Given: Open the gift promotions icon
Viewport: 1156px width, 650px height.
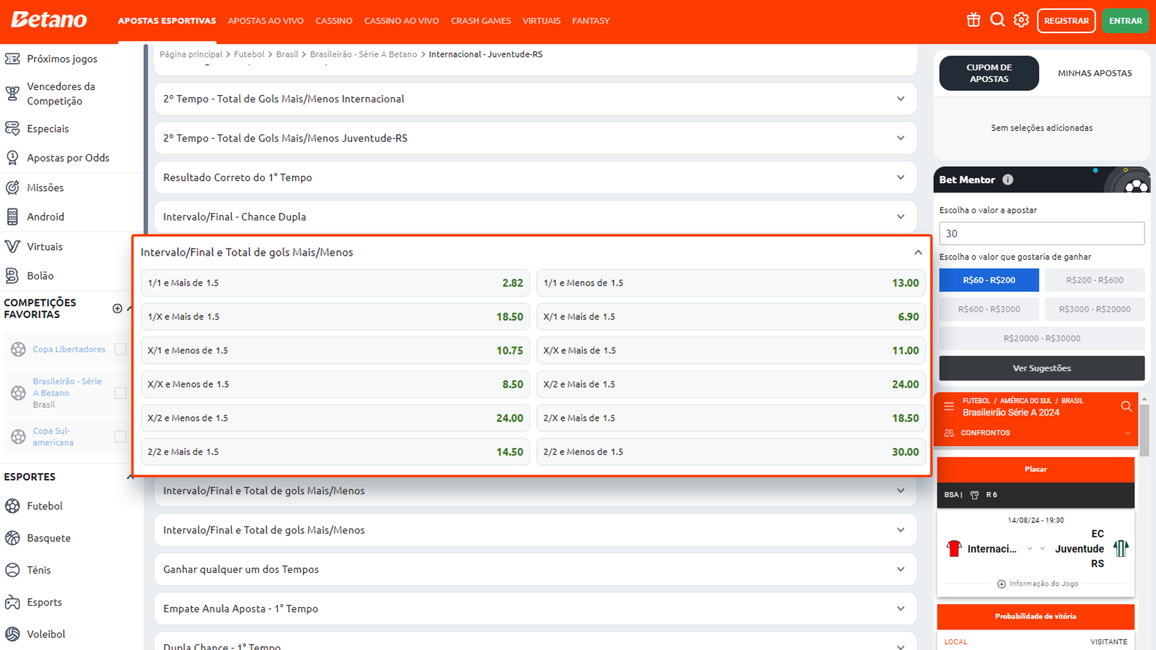Looking at the screenshot, I should [974, 20].
